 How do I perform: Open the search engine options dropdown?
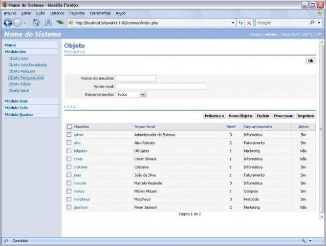(319, 23)
